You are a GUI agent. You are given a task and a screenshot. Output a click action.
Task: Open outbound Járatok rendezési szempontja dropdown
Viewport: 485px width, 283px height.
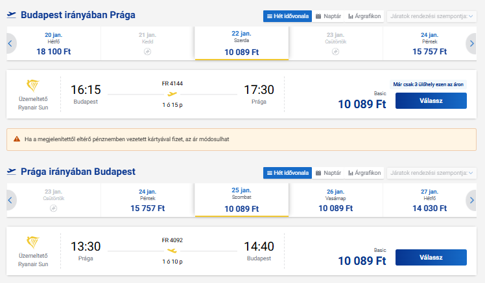pyautogui.click(x=431, y=16)
